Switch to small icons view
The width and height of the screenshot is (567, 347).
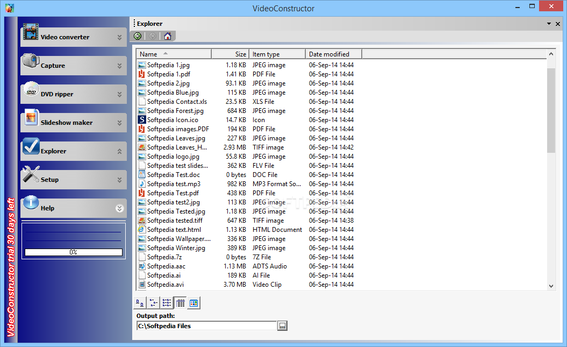pos(153,303)
